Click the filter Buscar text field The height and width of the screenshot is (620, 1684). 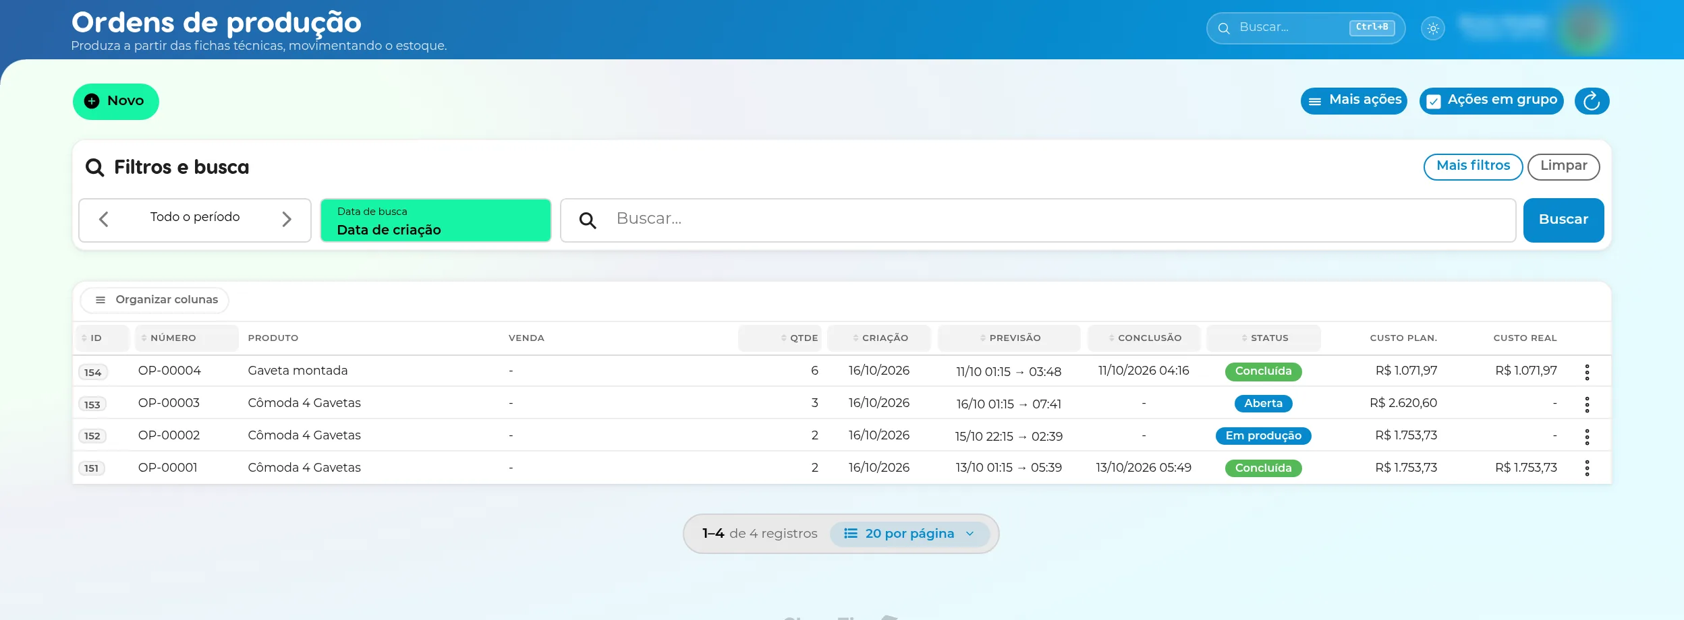(x=1038, y=220)
